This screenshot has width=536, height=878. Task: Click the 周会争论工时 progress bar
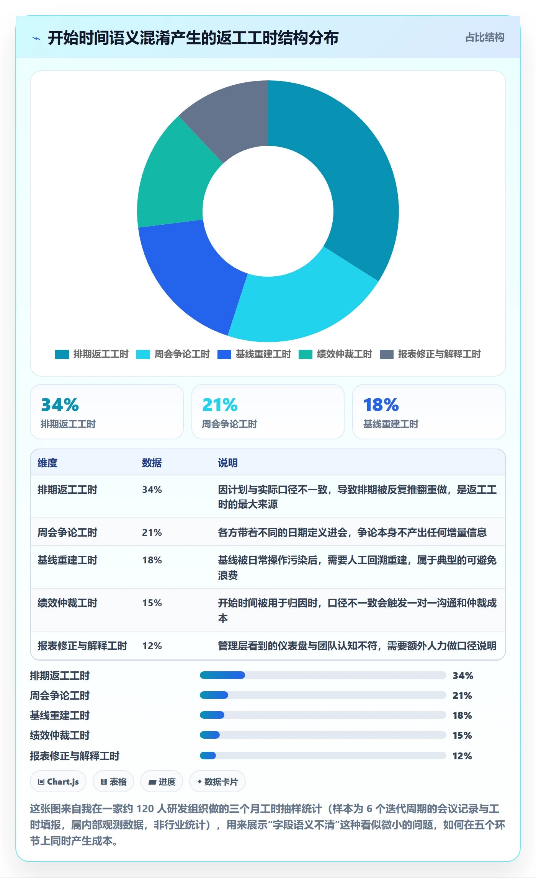(x=323, y=695)
